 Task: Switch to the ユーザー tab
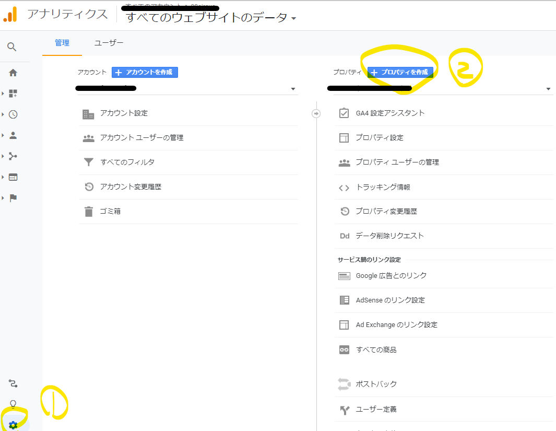pyautogui.click(x=109, y=43)
